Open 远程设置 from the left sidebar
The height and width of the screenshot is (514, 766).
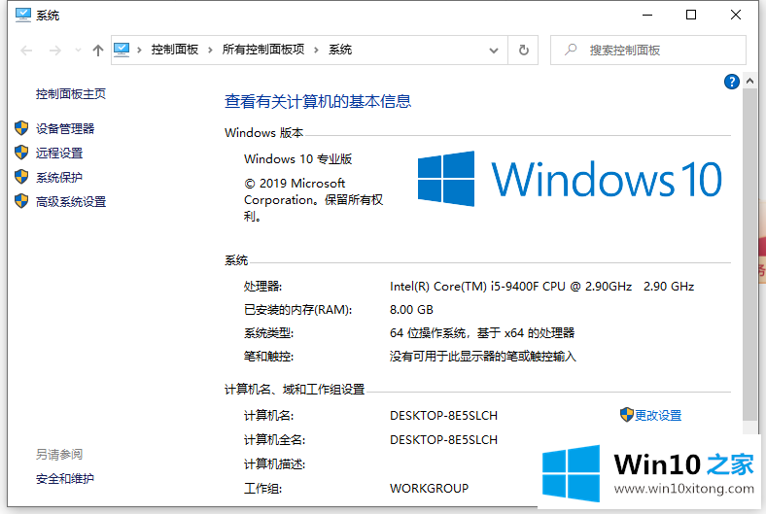(59, 153)
